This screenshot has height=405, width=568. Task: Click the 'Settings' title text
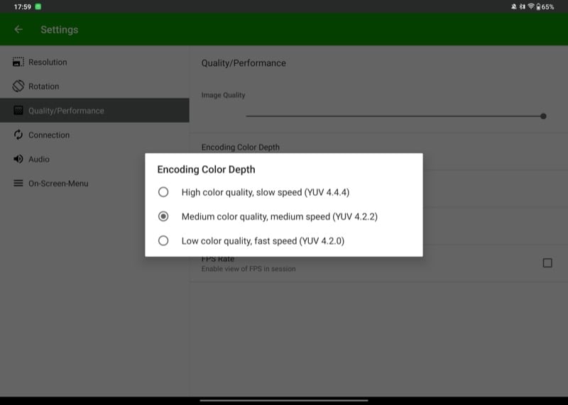[60, 30]
